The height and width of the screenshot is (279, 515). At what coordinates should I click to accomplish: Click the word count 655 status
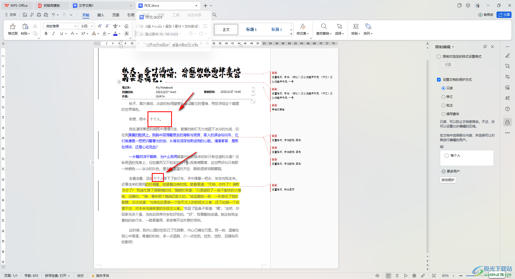[x=31, y=276]
